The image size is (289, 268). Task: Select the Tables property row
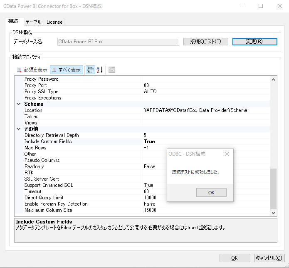[x=142, y=117]
